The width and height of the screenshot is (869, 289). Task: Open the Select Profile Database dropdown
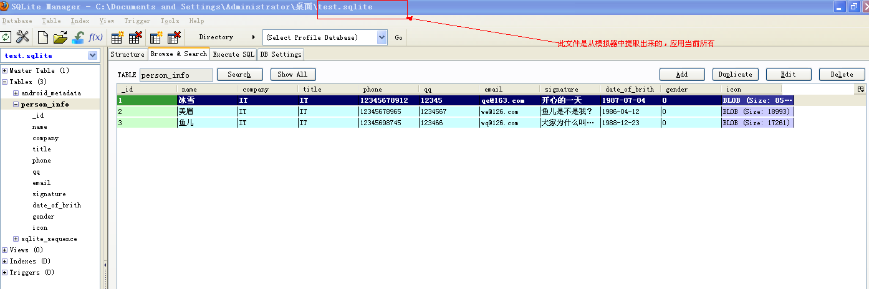point(382,37)
